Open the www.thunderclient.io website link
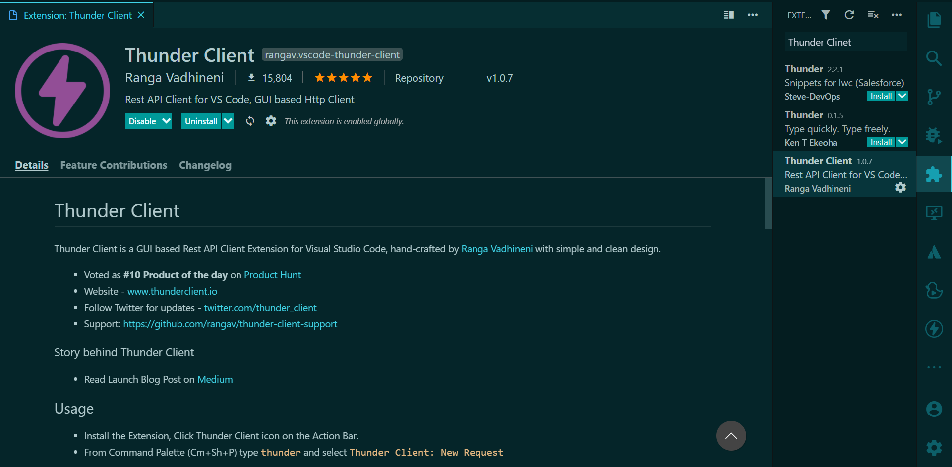The width and height of the screenshot is (952, 467). [x=172, y=291]
